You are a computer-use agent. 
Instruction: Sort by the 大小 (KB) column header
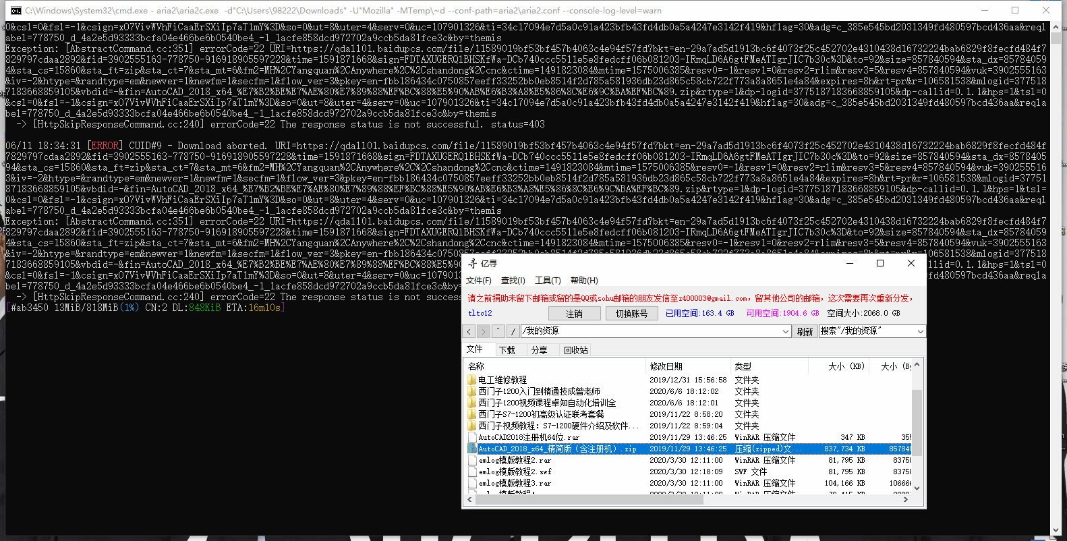(840, 366)
